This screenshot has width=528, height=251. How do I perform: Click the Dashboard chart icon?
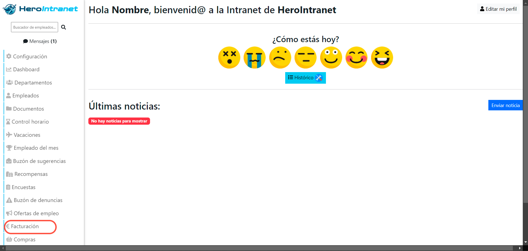pos(9,69)
